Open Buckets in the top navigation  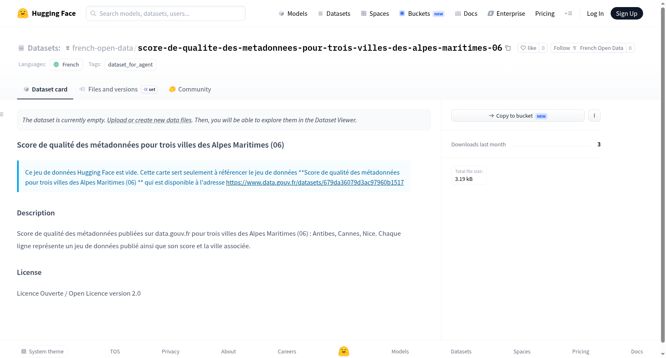(x=422, y=13)
